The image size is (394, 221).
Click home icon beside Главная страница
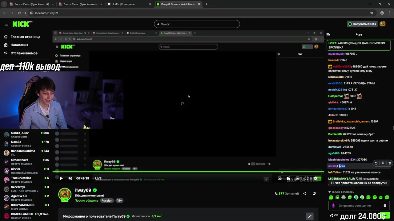pyautogui.click(x=6, y=37)
